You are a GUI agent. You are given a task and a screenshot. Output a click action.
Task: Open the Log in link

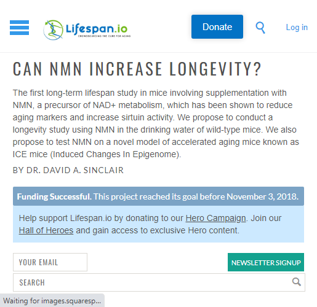tap(297, 27)
